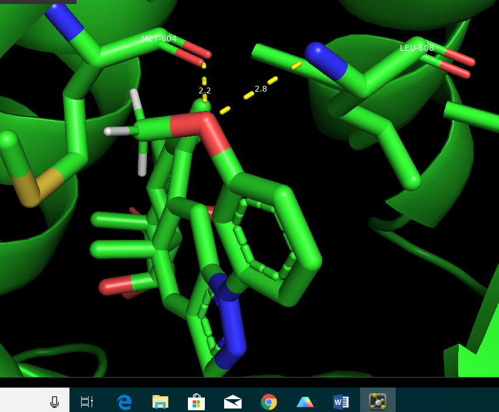Click the Cortana microphone icon

[x=54, y=401]
